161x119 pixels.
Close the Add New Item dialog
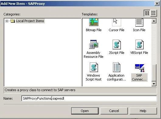[157, 4]
